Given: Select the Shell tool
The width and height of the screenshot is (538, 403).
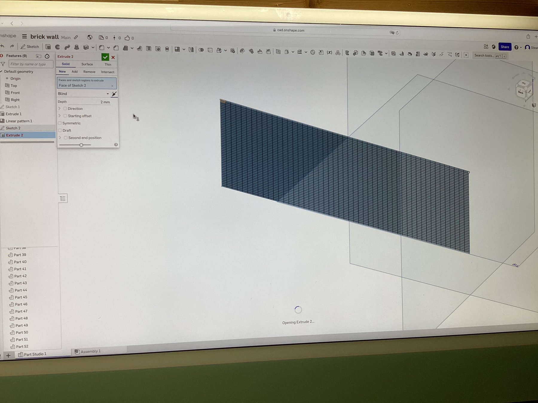Looking at the screenshot, I should pos(149,48).
